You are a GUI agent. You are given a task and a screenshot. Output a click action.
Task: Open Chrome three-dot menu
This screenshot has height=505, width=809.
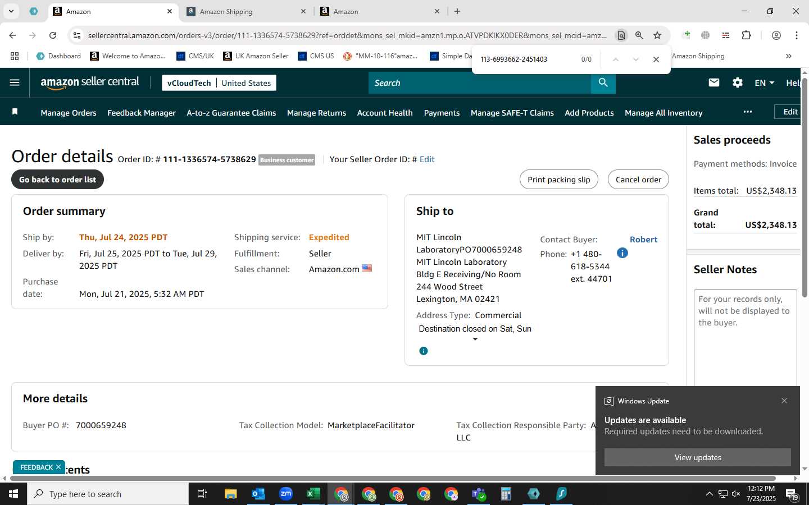pyautogui.click(x=797, y=35)
